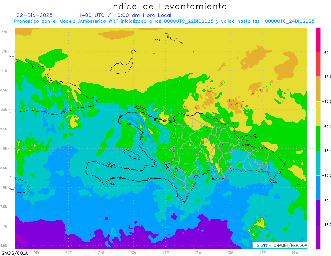Image resolution: width=331 pixels, height=256 pixels.
Task: Click the '1400 UTC / 10:00 am Hora Local' text
Action: coord(125,15)
